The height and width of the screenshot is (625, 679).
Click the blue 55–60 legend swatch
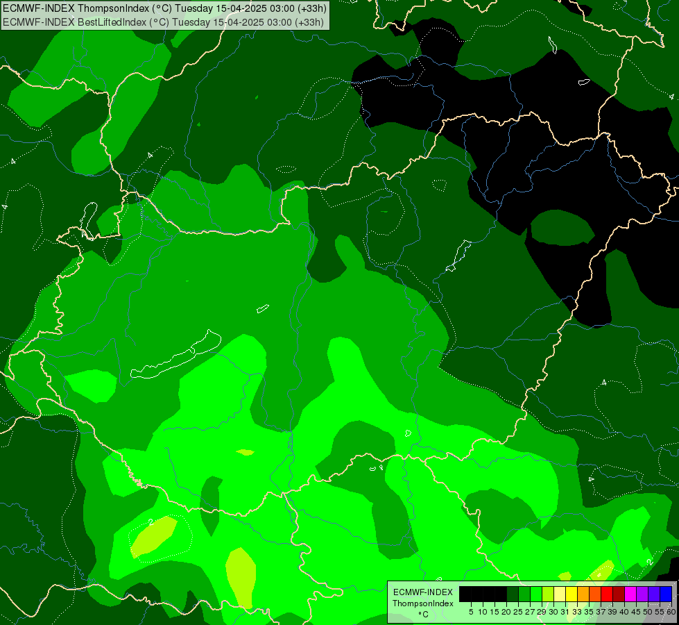(x=666, y=594)
